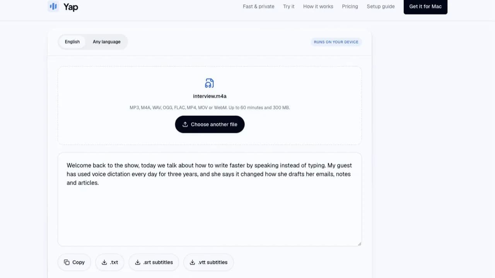Click the Get it for Mac button
This screenshot has width=495, height=278.
pos(425,7)
